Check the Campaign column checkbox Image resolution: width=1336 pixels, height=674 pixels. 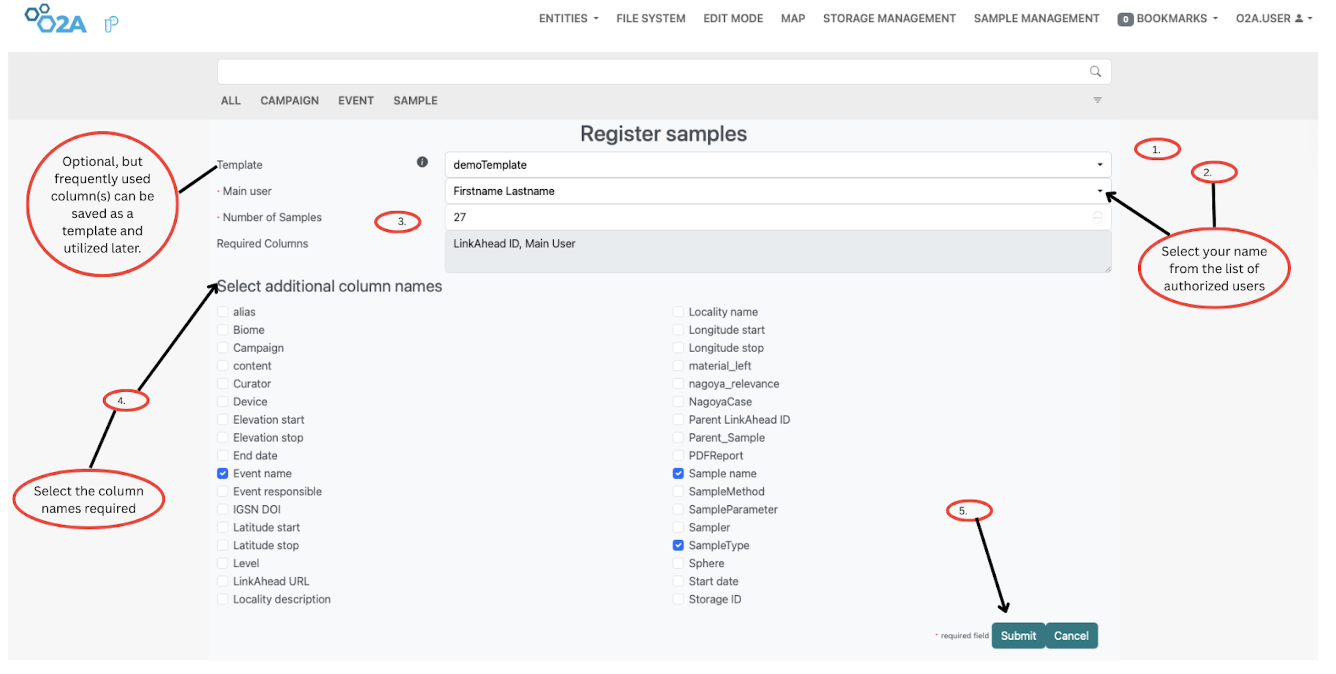point(222,348)
